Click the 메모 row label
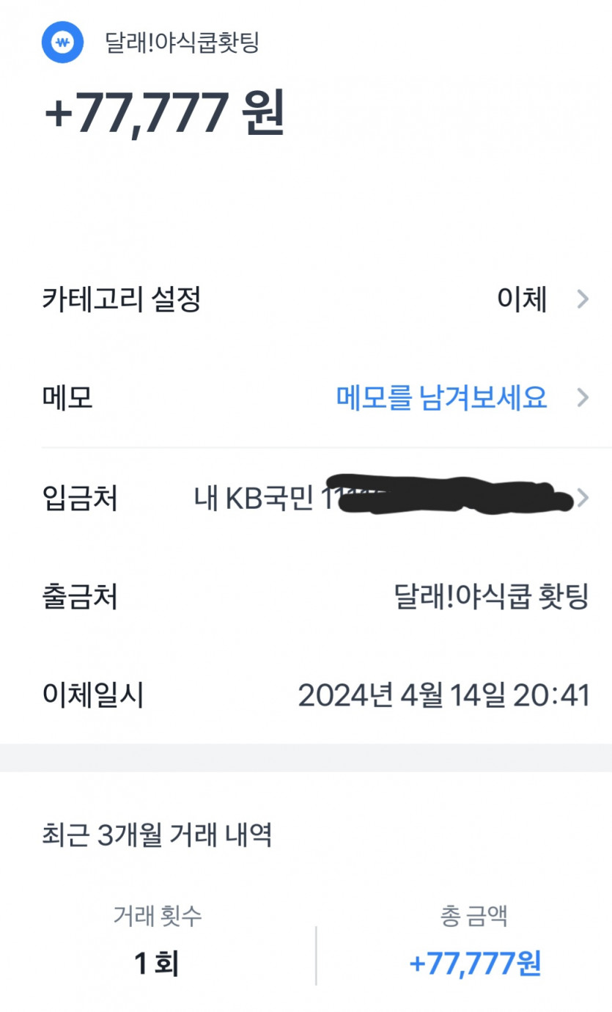Viewport: 612px width, 1012px height. tap(67, 398)
